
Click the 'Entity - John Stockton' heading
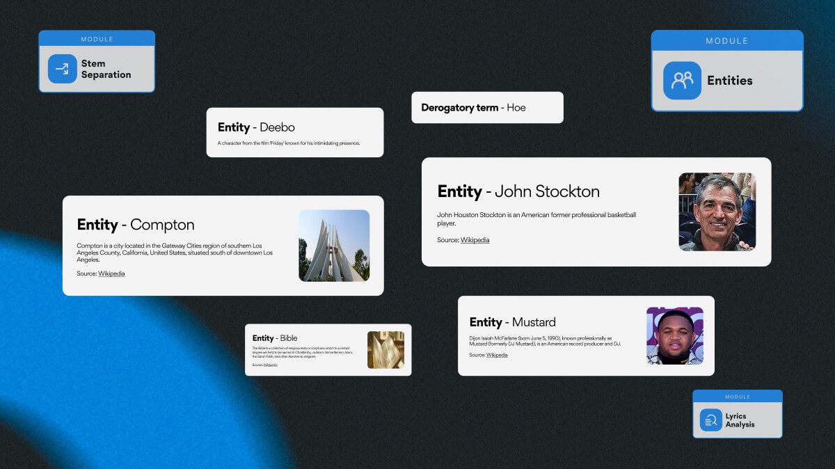coord(518,191)
